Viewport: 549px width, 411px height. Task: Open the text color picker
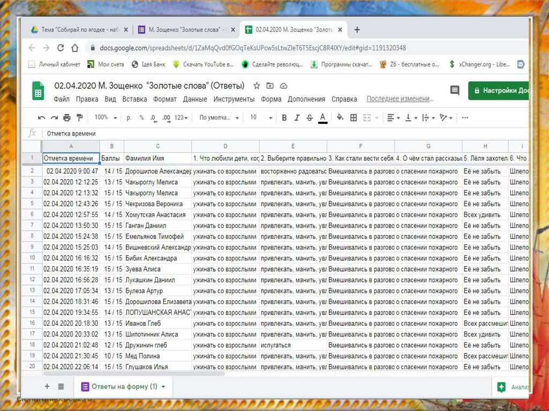[x=323, y=118]
